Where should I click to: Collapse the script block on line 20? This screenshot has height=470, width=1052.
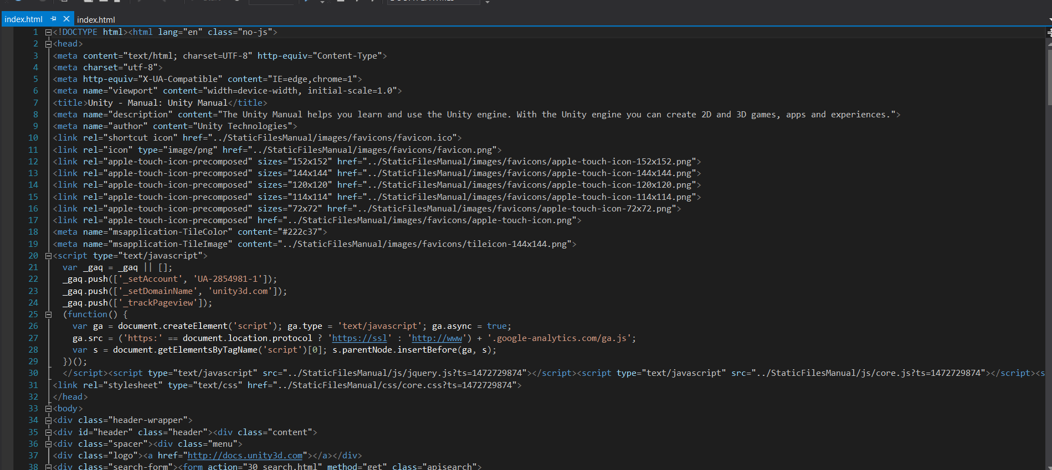(48, 256)
